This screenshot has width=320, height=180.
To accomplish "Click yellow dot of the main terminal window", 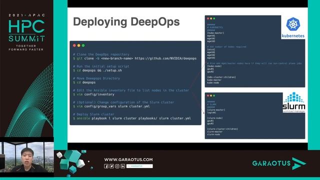I will coord(79,45).
